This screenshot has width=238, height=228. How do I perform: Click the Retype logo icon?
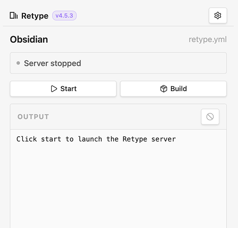[x=14, y=15]
